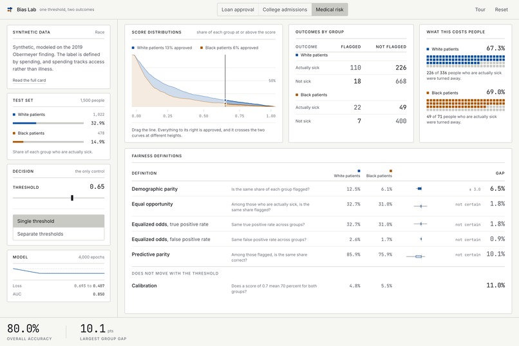The height and width of the screenshot is (346, 519).
Task: Click the orange Black patients marker in Outcomes table
Action: (297, 95)
